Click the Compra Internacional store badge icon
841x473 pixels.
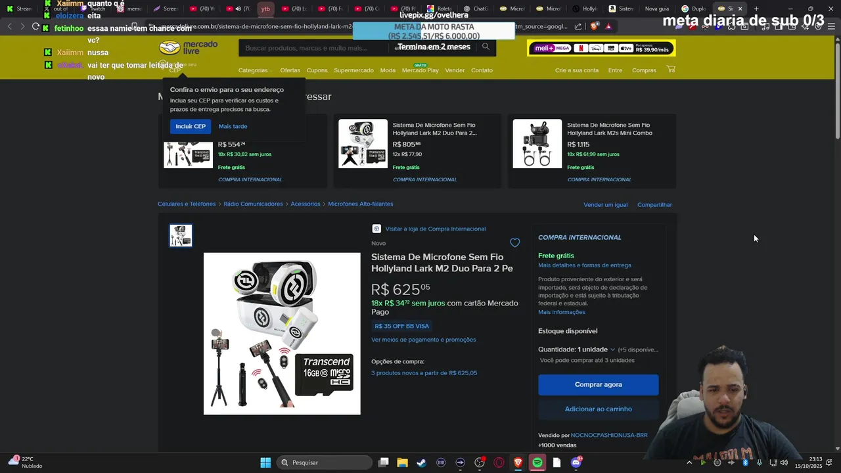tap(376, 229)
